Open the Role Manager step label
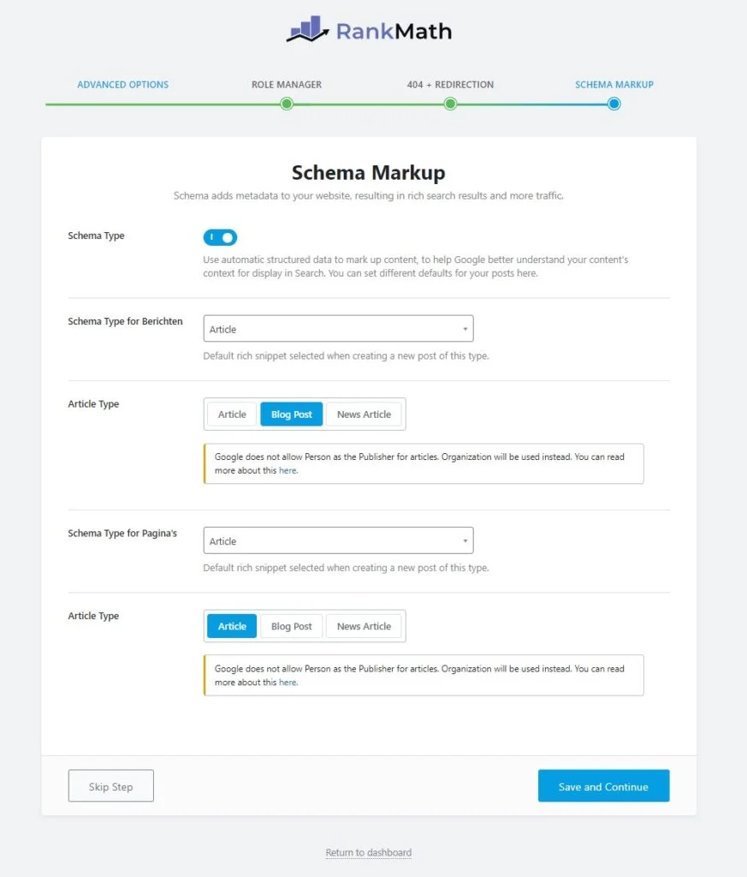Screen dimensions: 747x877 (x=287, y=85)
